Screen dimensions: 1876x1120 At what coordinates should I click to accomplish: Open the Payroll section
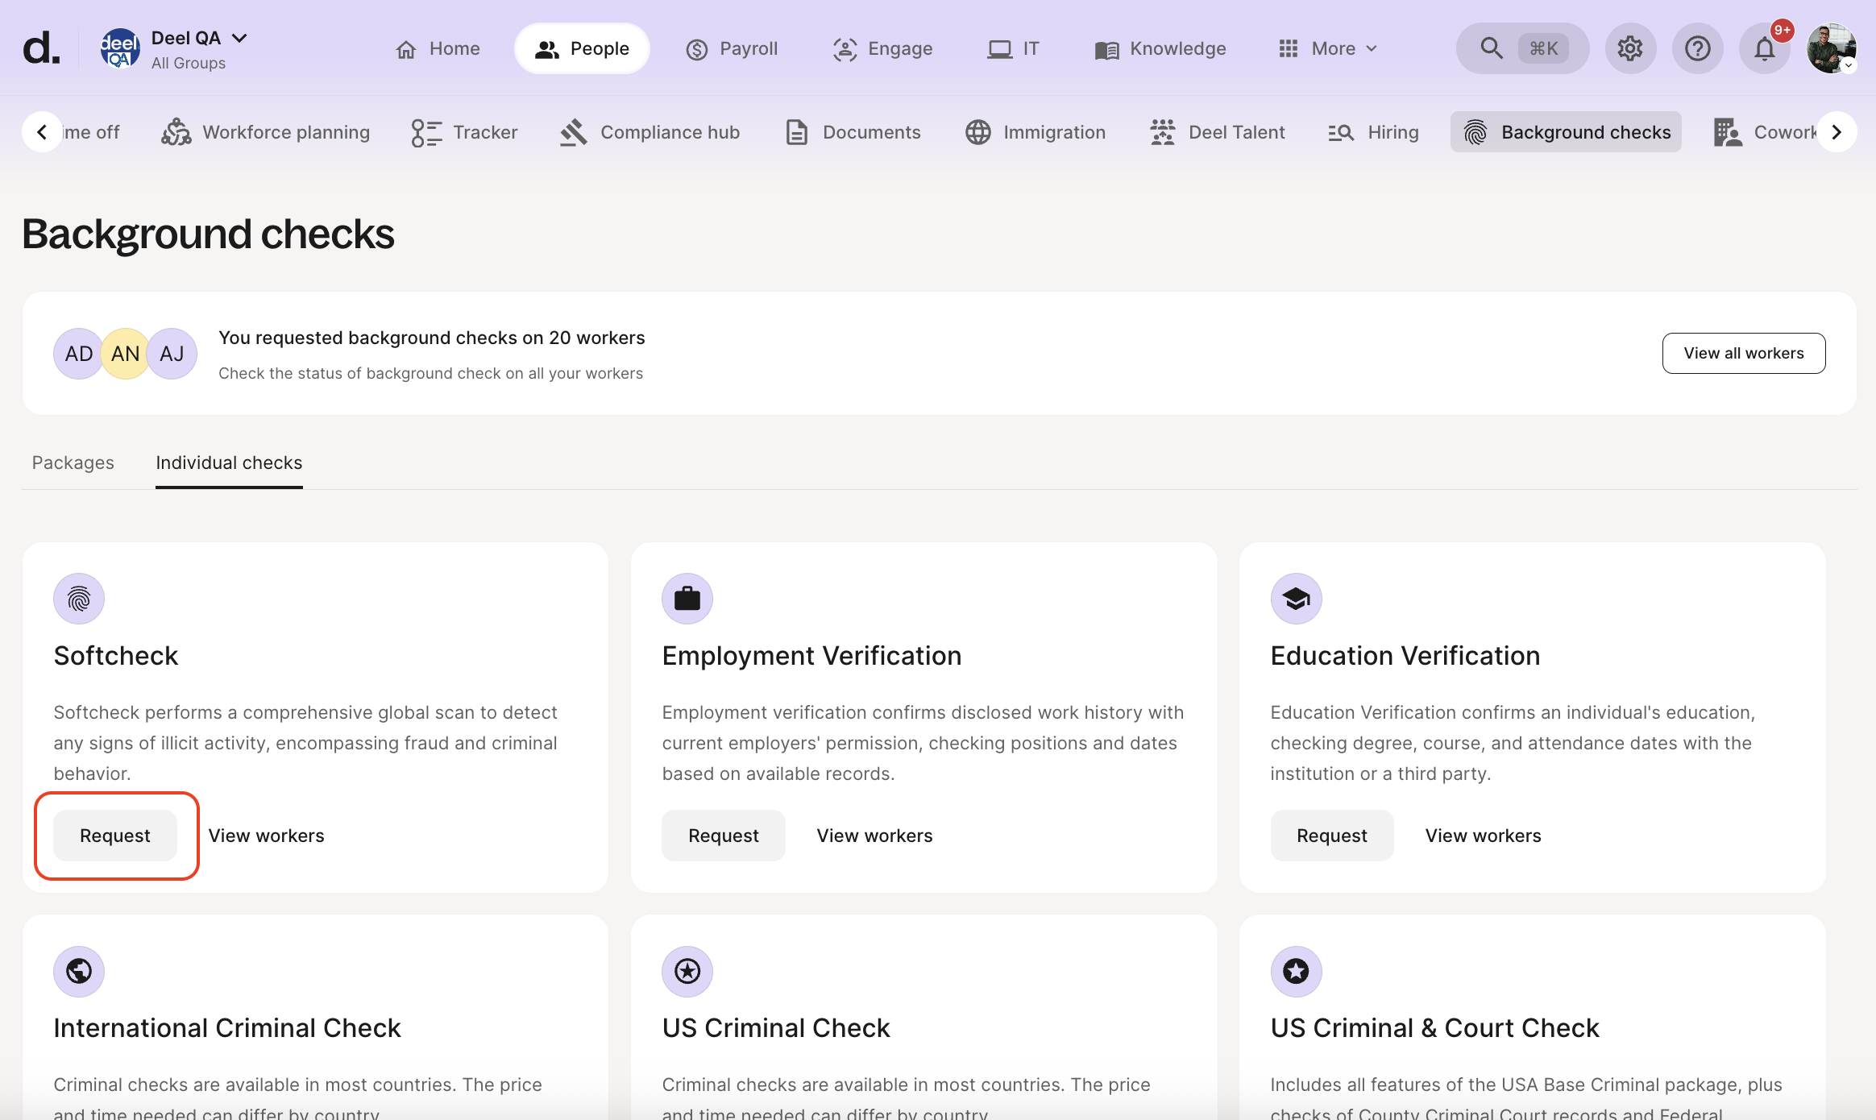(732, 48)
